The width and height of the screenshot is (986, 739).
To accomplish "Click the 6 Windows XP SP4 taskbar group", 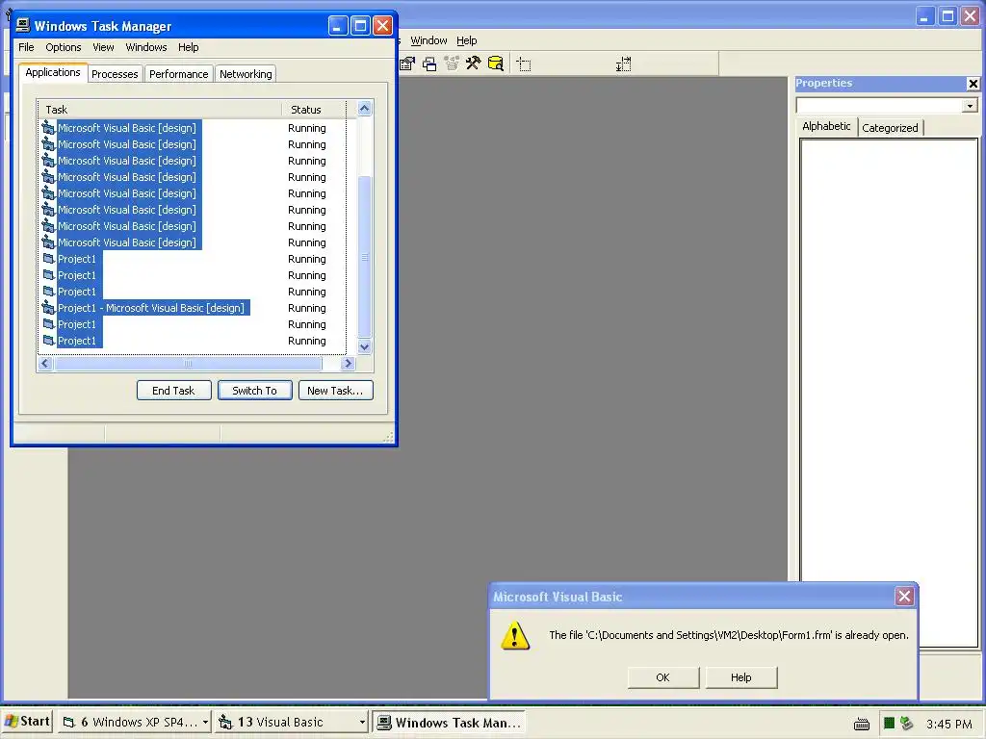I will point(135,722).
